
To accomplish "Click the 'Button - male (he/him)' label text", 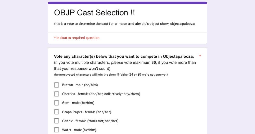I will [80, 85].
